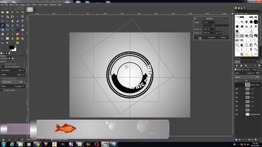The height and width of the screenshot is (147, 262).
Task: Open the File menu
Action: (2, 5)
